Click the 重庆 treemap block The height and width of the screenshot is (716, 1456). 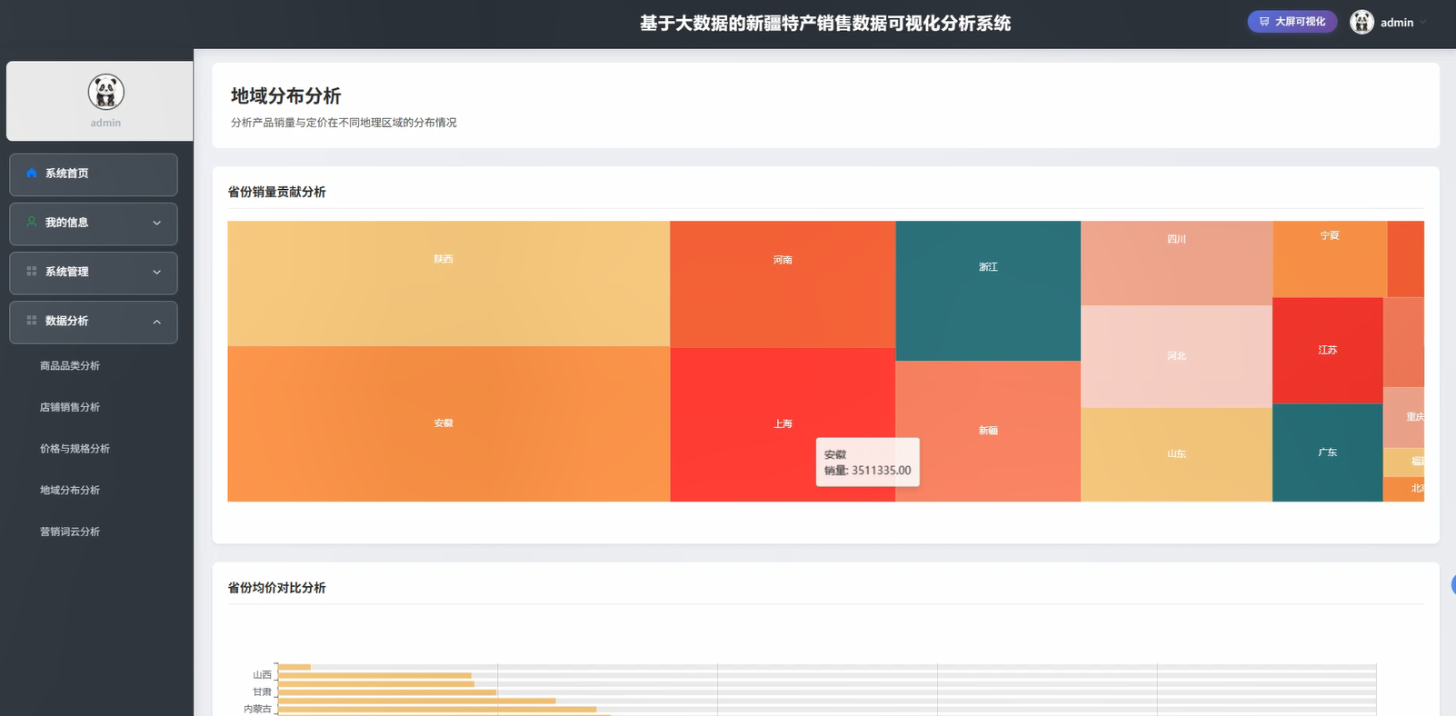tap(1404, 417)
